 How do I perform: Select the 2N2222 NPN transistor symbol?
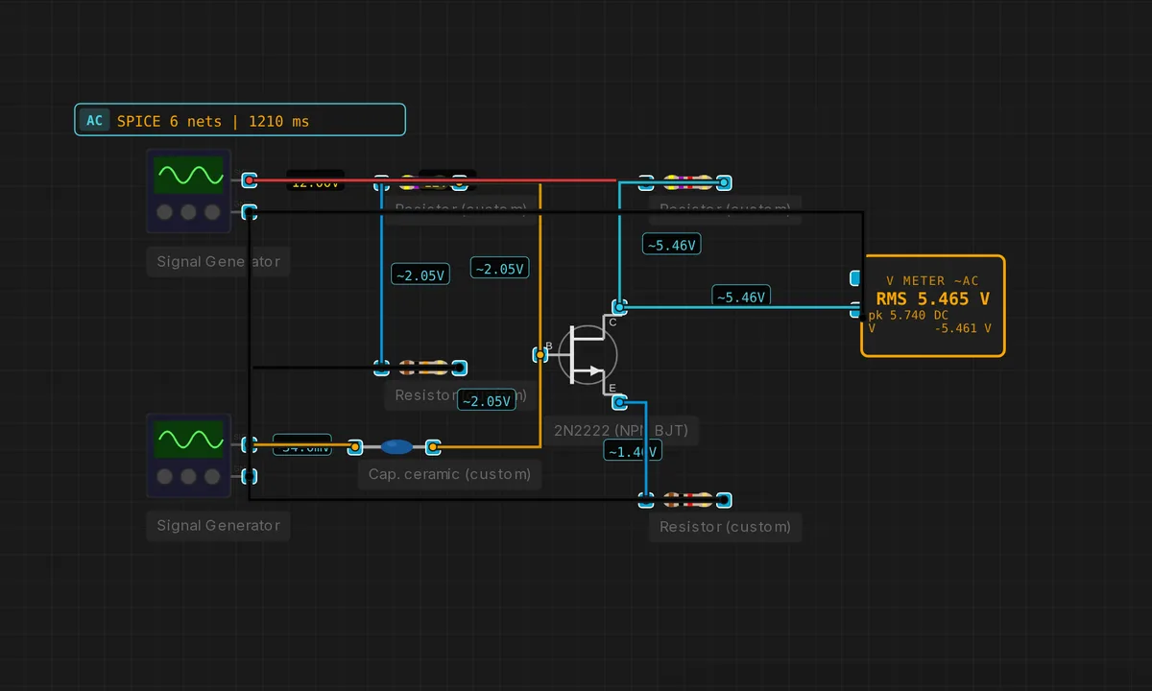coord(587,353)
